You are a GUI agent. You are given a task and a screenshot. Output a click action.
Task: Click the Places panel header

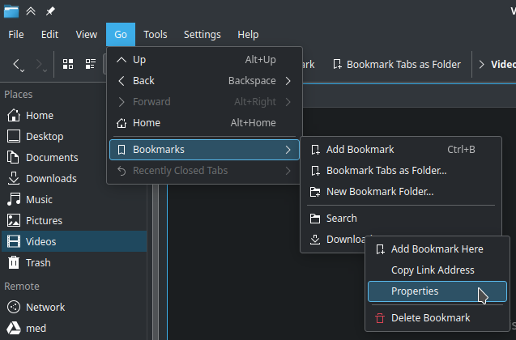[x=19, y=95]
